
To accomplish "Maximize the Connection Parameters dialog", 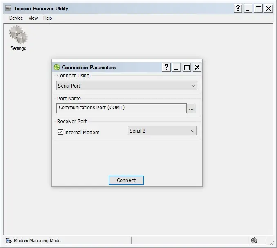I will tap(187, 67).
